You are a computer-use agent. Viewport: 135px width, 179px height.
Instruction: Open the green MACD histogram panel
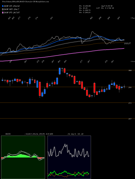pyautogui.click(x=23, y=157)
